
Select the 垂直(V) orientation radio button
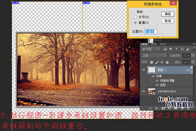click(135, 23)
